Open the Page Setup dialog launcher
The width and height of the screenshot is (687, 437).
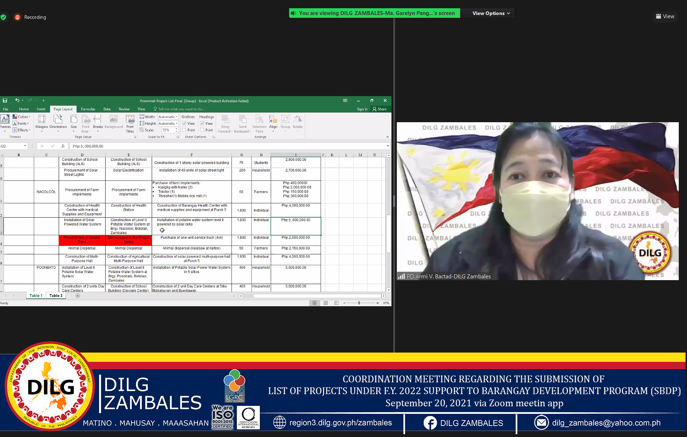pos(135,137)
